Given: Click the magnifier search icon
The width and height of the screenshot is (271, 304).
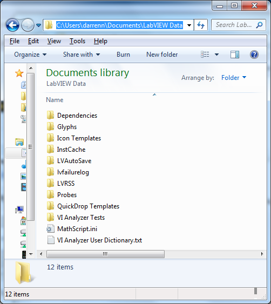Looking at the screenshot, I should (259, 25).
